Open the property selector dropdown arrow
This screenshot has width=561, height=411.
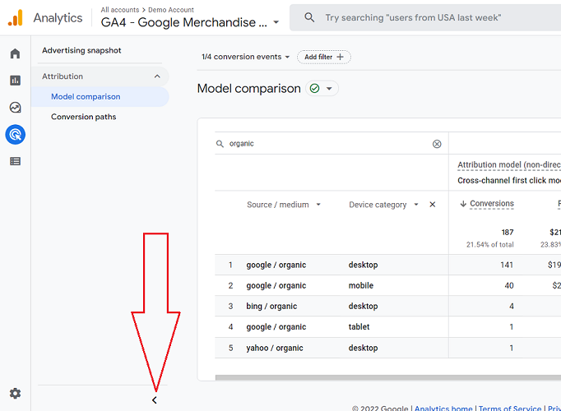pos(276,22)
